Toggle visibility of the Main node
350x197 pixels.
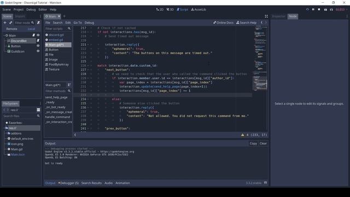coord(38,35)
